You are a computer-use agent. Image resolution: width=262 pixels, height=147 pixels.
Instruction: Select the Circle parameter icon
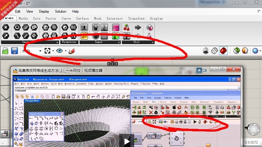[17, 27]
